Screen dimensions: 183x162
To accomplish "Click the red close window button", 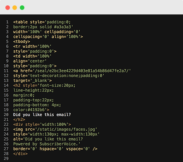I will coord(7,7).
